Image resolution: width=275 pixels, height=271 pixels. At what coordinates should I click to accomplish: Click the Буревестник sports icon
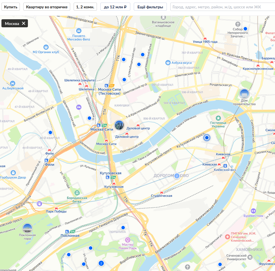[253, 211]
